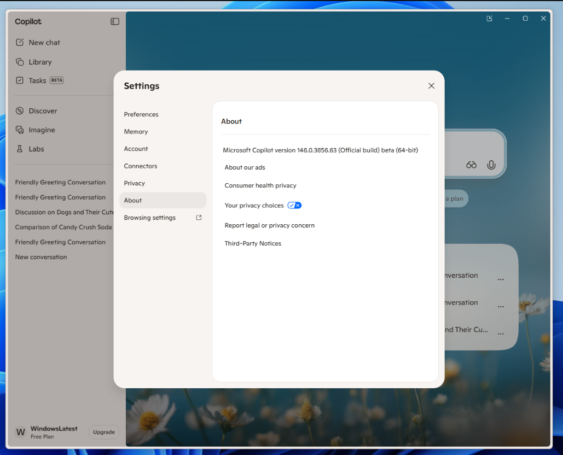Click the Discover compass icon
The width and height of the screenshot is (563, 455).
(x=20, y=111)
